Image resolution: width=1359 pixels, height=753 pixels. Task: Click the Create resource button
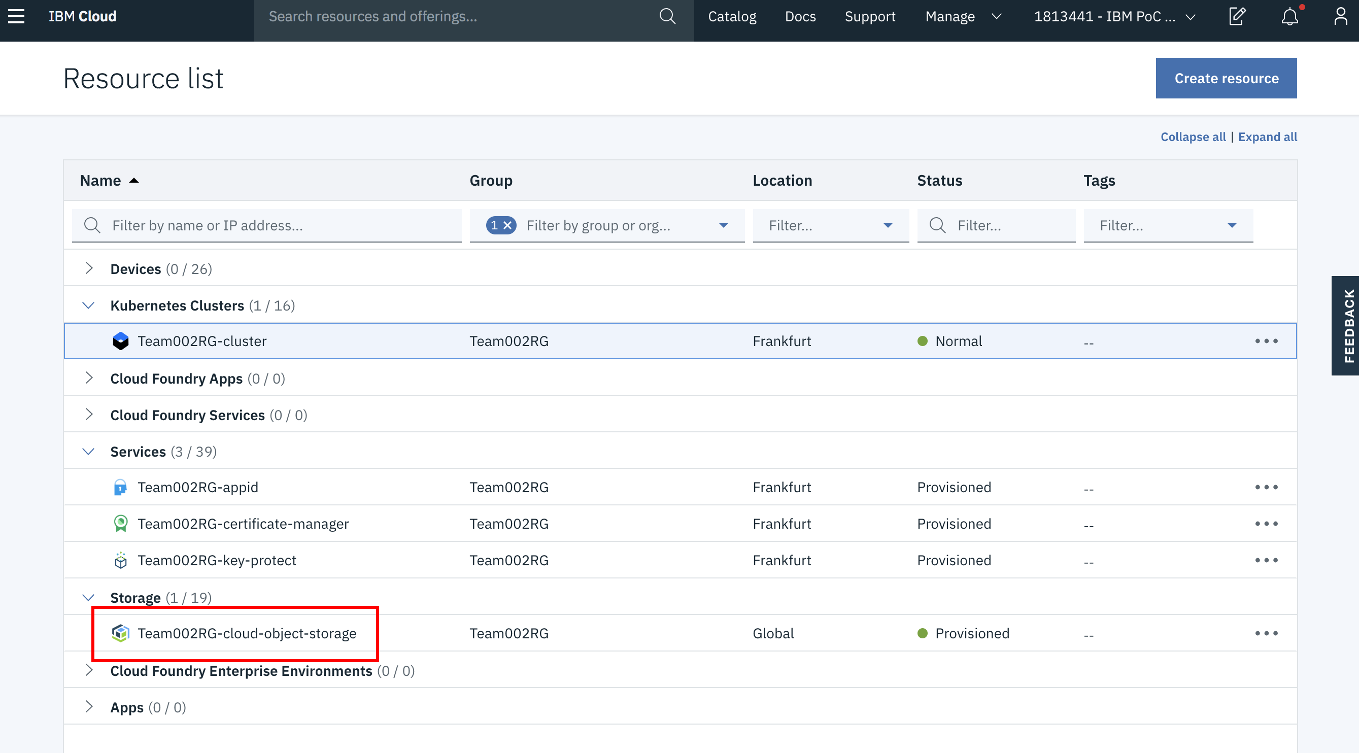pyautogui.click(x=1226, y=78)
